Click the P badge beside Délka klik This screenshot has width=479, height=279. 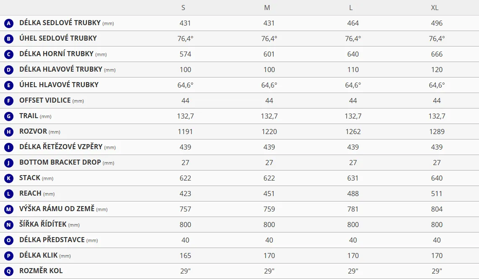coord(9,256)
